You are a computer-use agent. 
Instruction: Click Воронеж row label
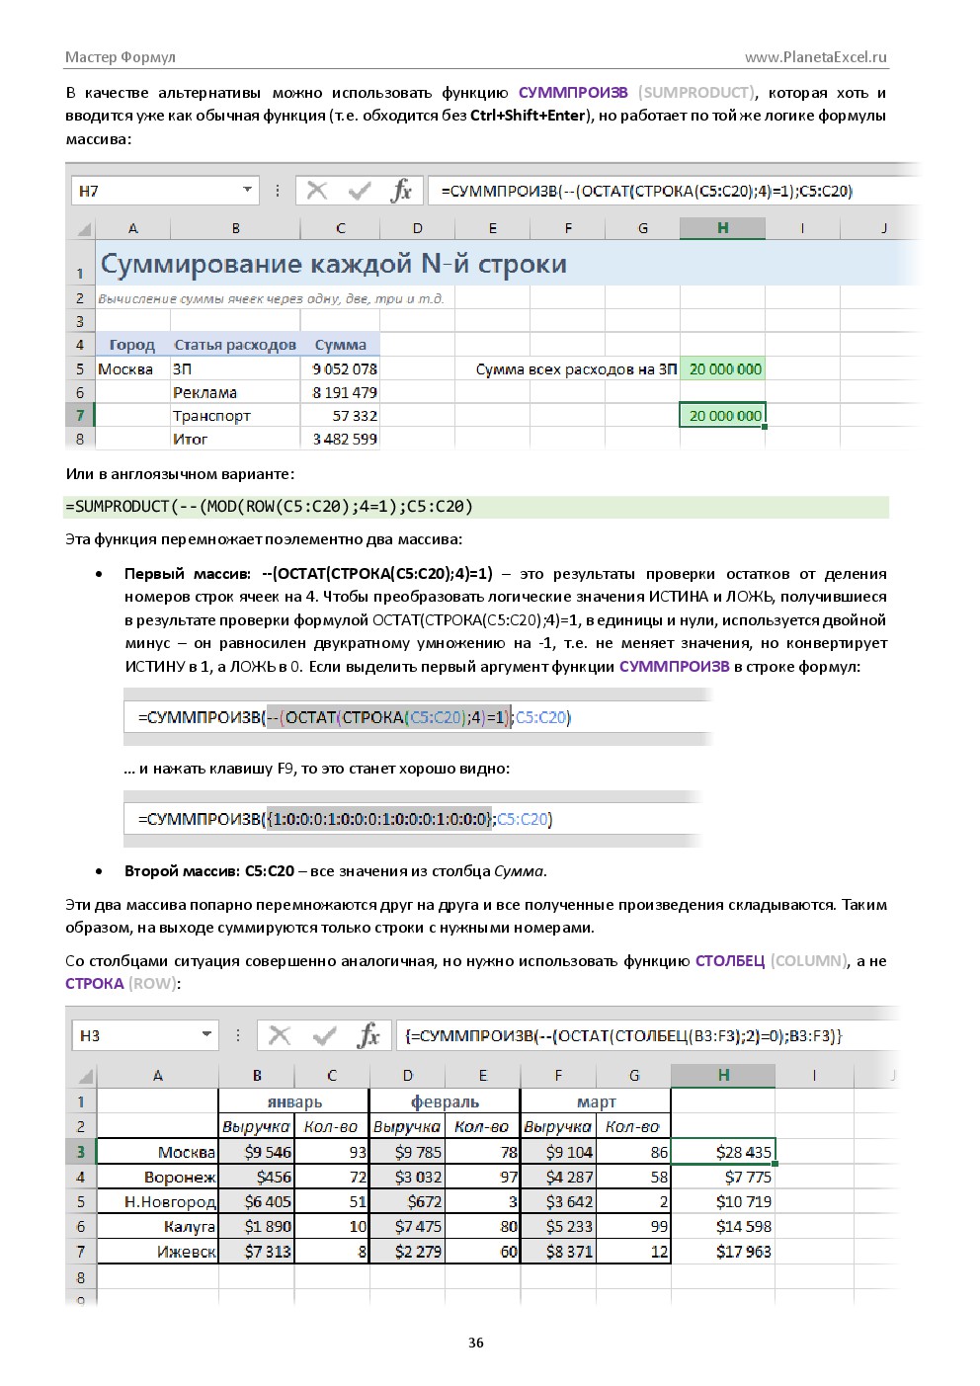[158, 1177]
